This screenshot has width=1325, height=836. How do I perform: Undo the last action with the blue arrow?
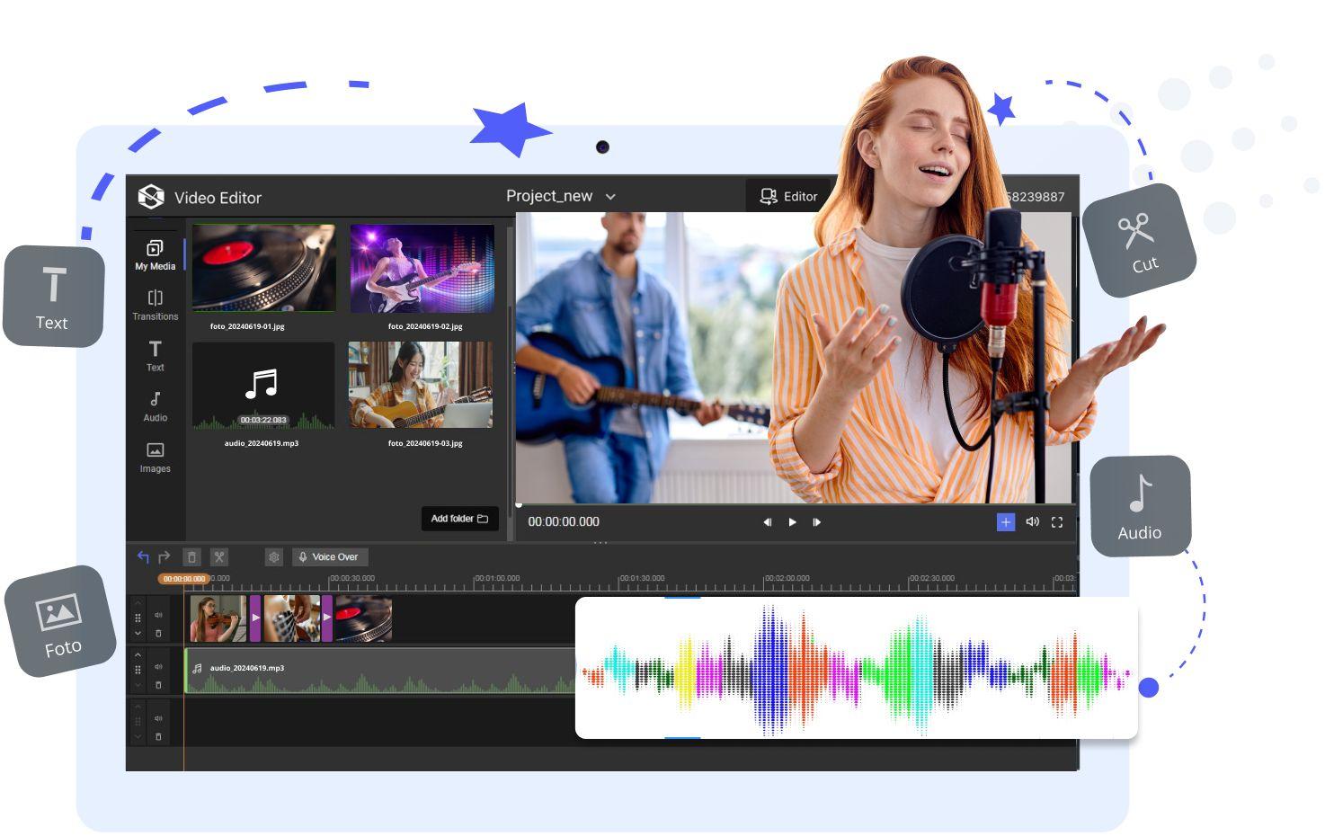click(143, 557)
